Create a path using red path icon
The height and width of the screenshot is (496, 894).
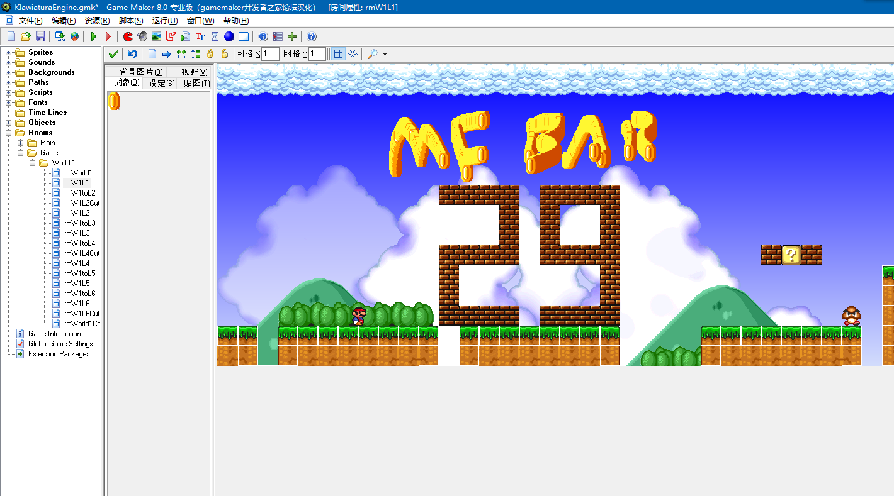pos(171,36)
